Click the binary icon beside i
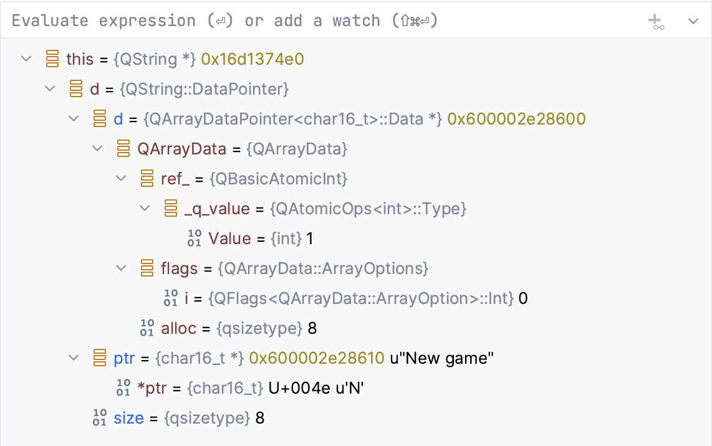 coord(171,298)
